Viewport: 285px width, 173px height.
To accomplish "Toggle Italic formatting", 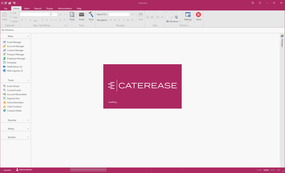I will click(26, 20).
